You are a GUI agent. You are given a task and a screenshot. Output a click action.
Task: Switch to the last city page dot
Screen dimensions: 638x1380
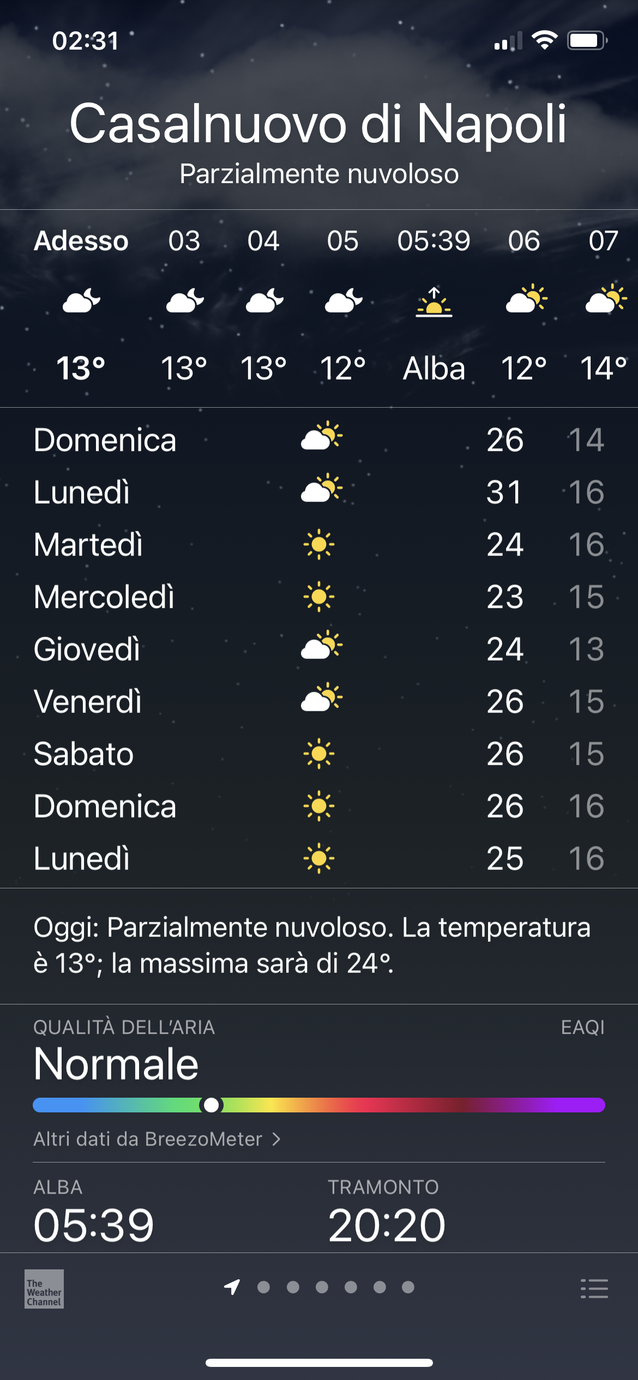coord(408,1287)
